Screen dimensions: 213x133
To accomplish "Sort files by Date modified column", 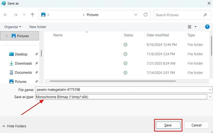I will point(158,35).
